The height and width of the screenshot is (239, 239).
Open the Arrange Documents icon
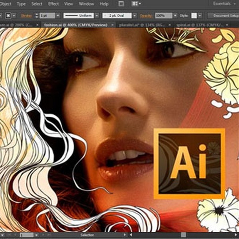(x=136, y=4)
